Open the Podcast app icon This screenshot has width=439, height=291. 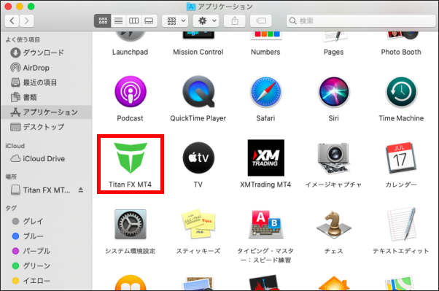coord(131,91)
